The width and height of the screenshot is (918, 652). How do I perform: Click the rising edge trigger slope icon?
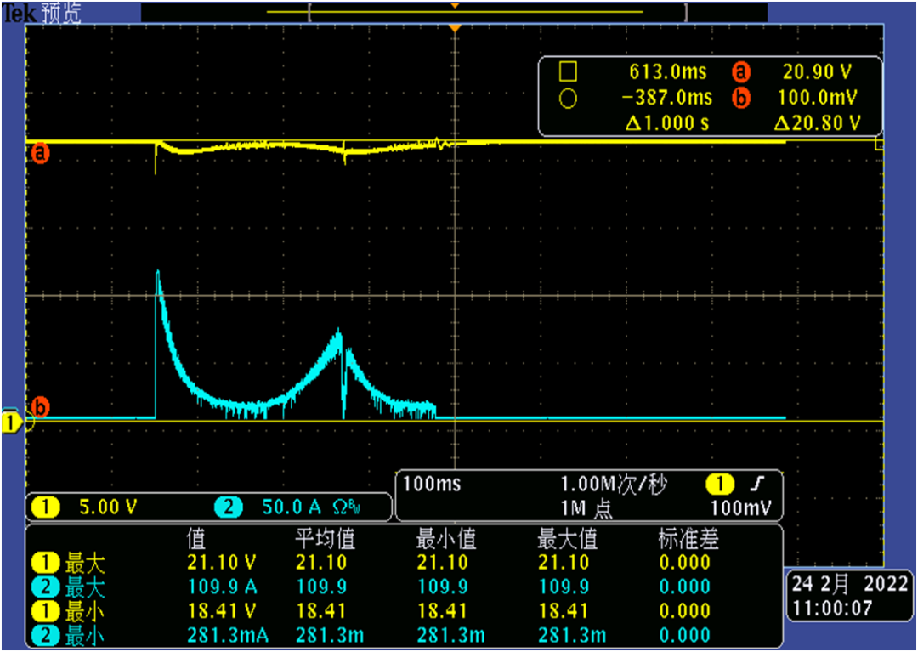pos(756,485)
